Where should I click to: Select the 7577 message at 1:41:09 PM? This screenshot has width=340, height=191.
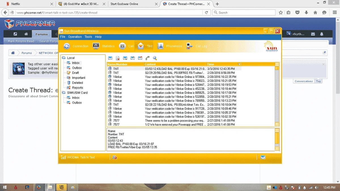click(x=174, y=121)
